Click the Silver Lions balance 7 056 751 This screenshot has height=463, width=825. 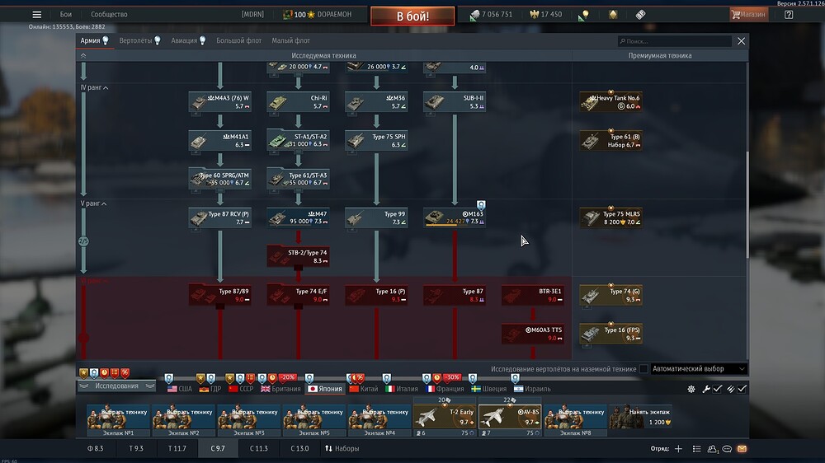492,15
